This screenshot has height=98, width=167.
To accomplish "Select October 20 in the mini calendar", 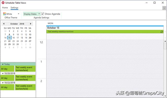I will coord(30,38).
